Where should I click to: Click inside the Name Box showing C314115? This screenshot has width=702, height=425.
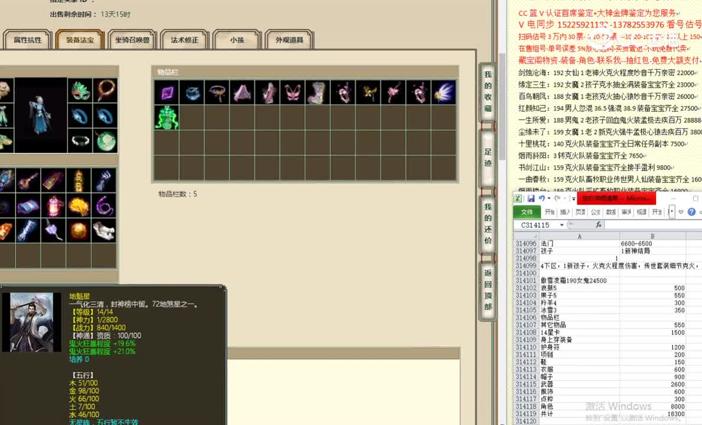click(535, 225)
